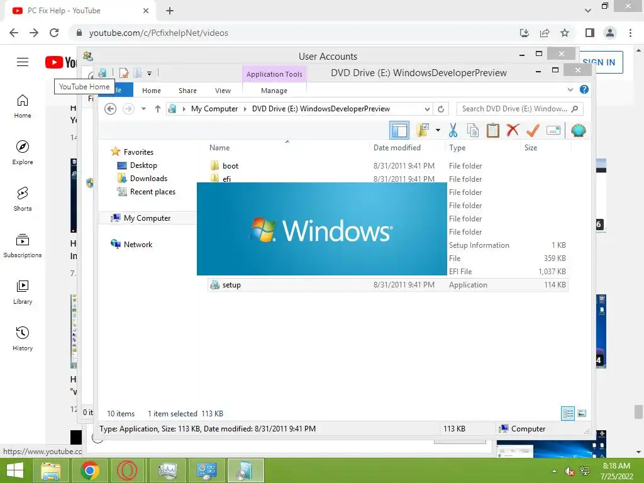644x483 pixels.
Task: Click the Chrome address bar URL
Action: tap(158, 33)
